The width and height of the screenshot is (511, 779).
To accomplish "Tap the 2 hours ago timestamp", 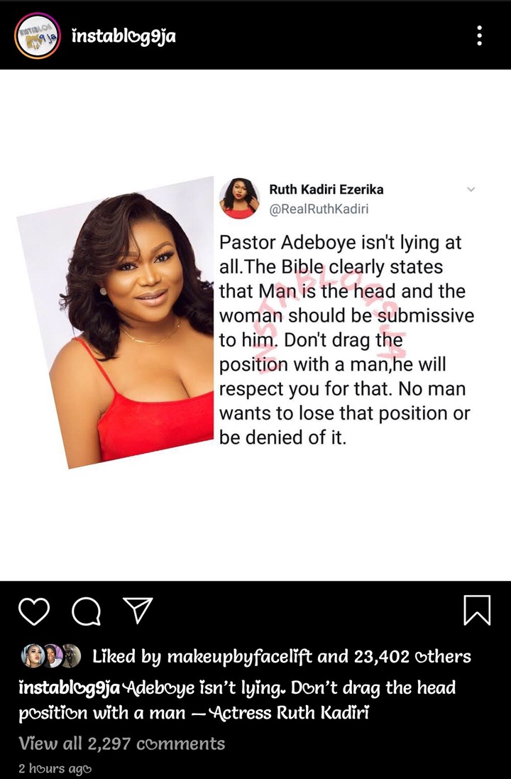I will 55,768.
